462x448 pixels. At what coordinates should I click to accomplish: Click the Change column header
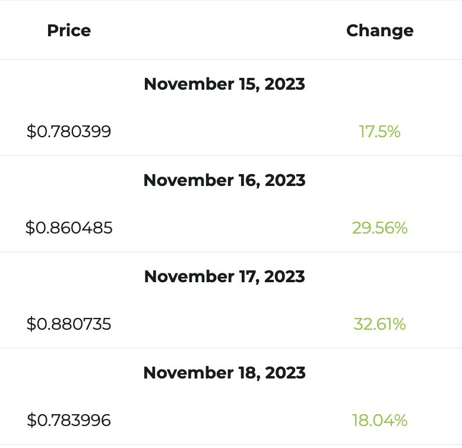click(x=380, y=31)
